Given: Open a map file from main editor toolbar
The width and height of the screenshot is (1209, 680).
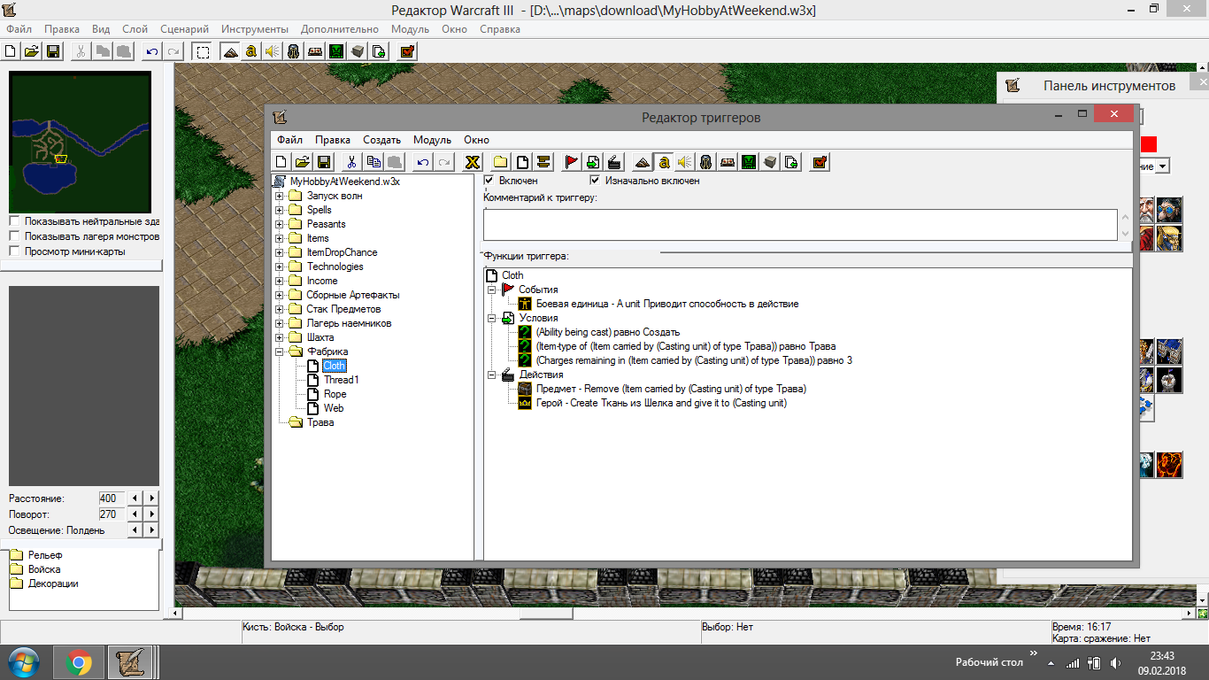Looking at the screenshot, I should [x=32, y=51].
